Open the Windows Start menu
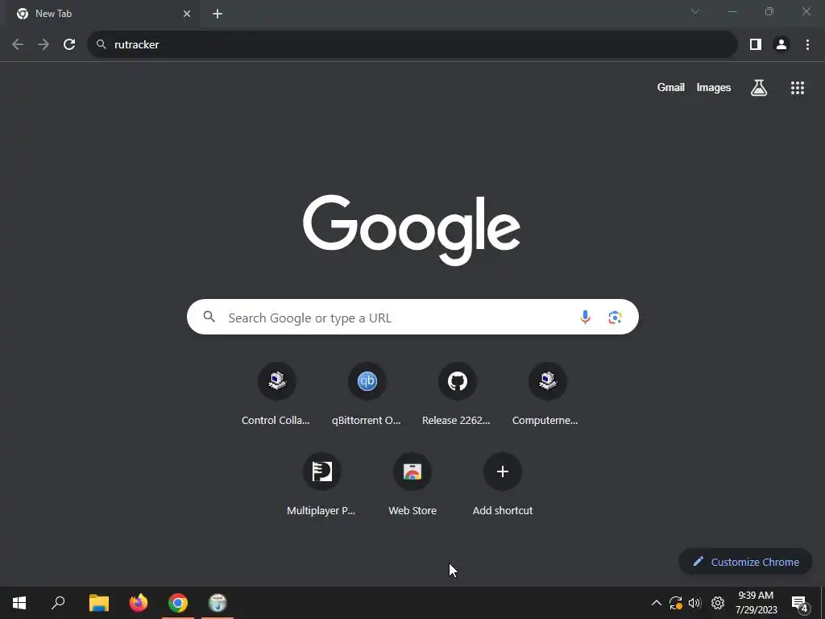The height and width of the screenshot is (619, 825). tap(19, 603)
